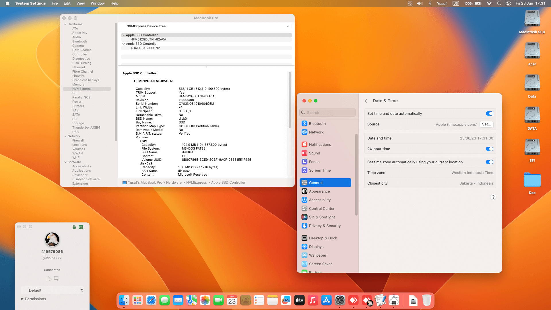The height and width of the screenshot is (310, 551).
Task: Collapse NVMExpress Device Tree header chevron
Action: [288, 26]
